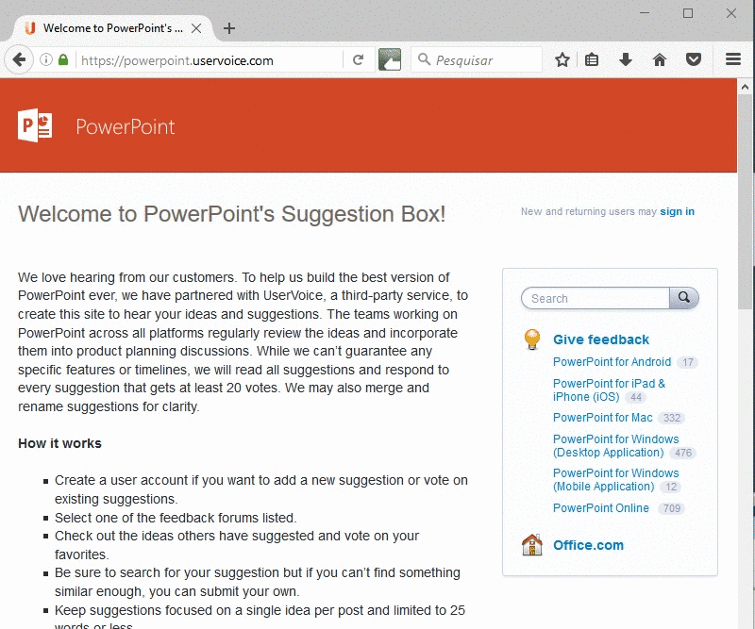Click the 12 count for Mobile Application
Viewport: 755px width, 629px height.
[671, 487]
